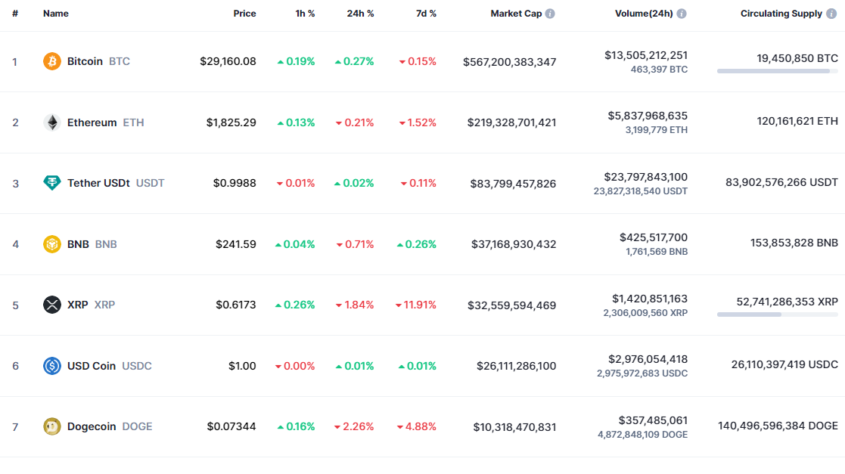Image resolution: width=845 pixels, height=474 pixels.
Task: Select the USD Coin logo
Action: (51, 365)
